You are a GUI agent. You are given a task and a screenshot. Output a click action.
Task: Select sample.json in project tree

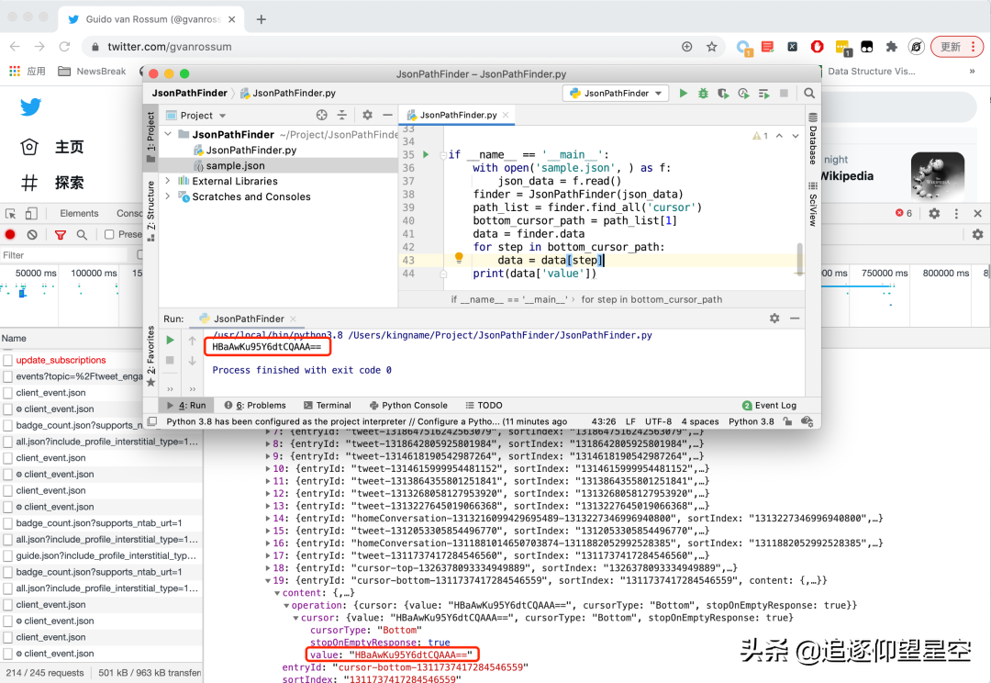click(x=278, y=165)
